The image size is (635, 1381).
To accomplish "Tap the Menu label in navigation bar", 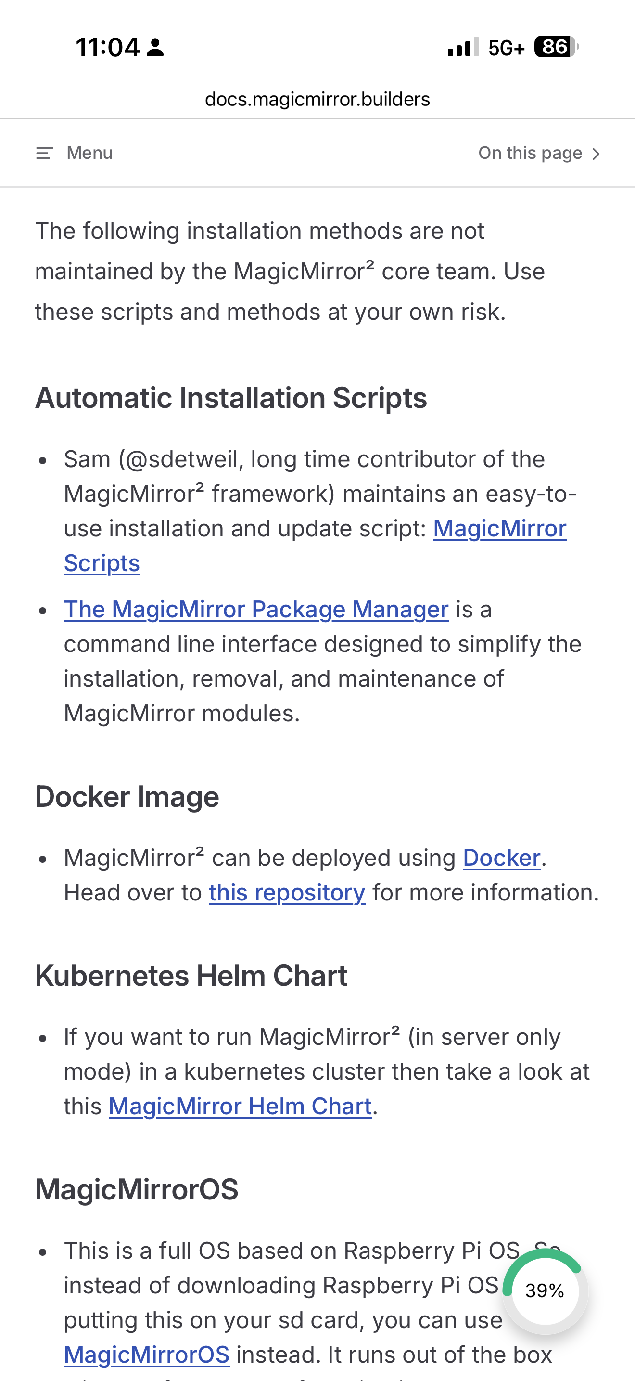I will [89, 153].
